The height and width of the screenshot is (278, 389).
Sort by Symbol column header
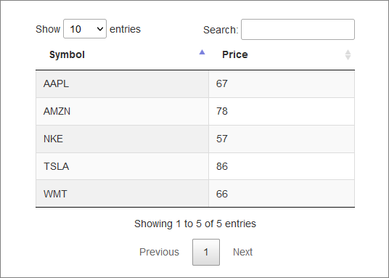[122, 55]
